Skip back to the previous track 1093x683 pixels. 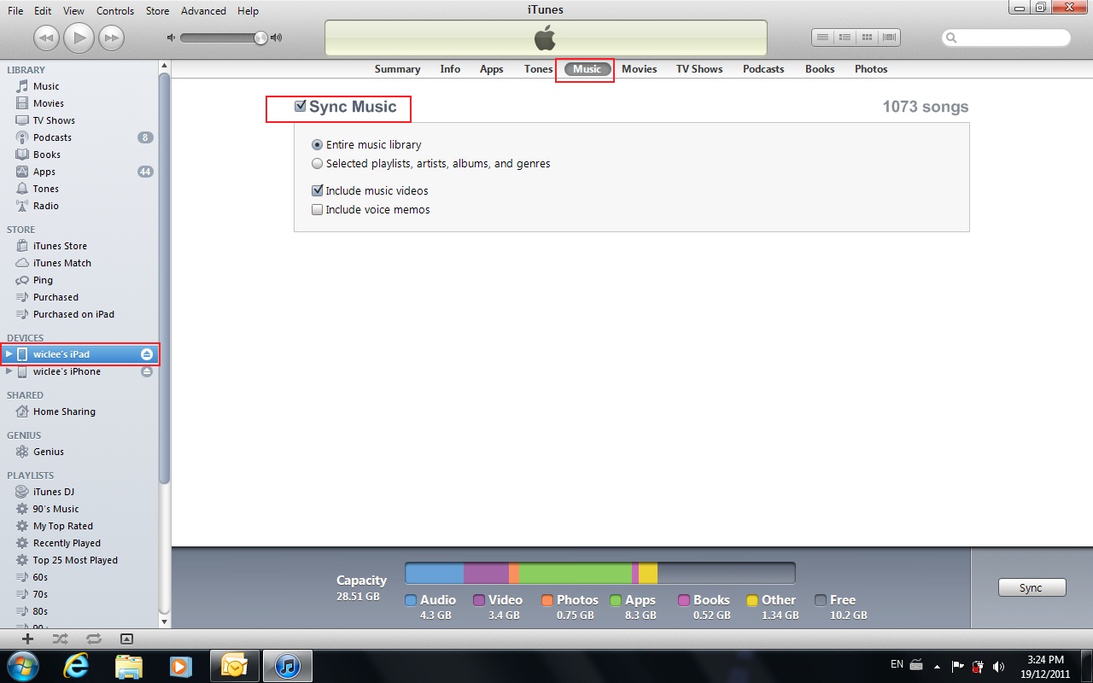point(46,38)
